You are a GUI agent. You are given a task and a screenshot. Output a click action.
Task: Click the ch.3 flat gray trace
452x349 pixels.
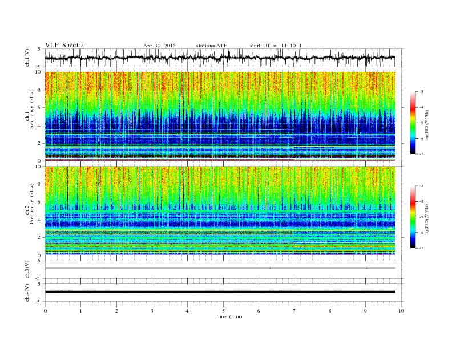[220, 268]
